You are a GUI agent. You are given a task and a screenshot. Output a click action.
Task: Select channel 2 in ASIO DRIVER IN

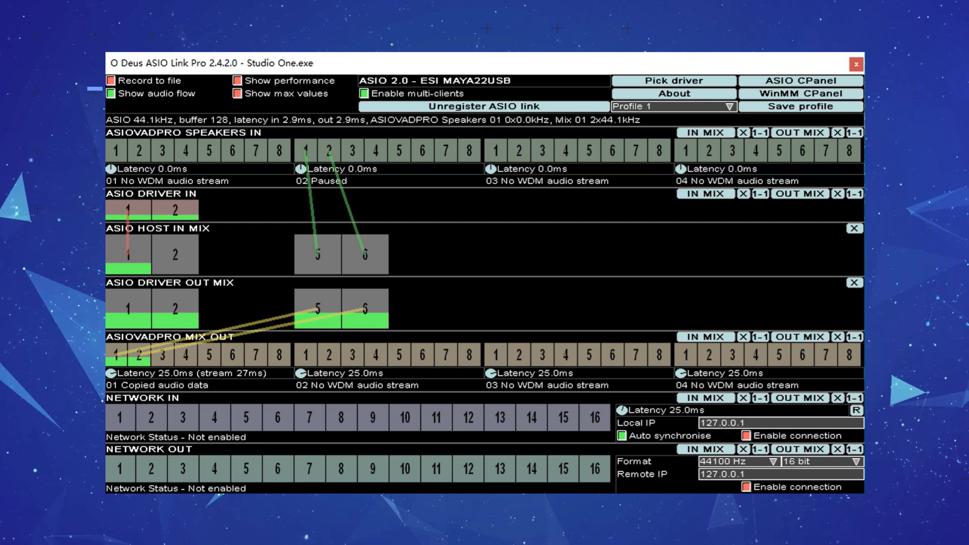click(175, 209)
